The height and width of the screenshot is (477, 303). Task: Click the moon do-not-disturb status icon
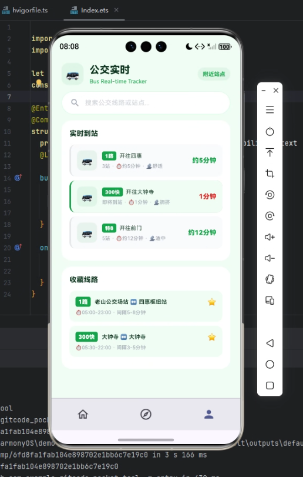pos(189,46)
